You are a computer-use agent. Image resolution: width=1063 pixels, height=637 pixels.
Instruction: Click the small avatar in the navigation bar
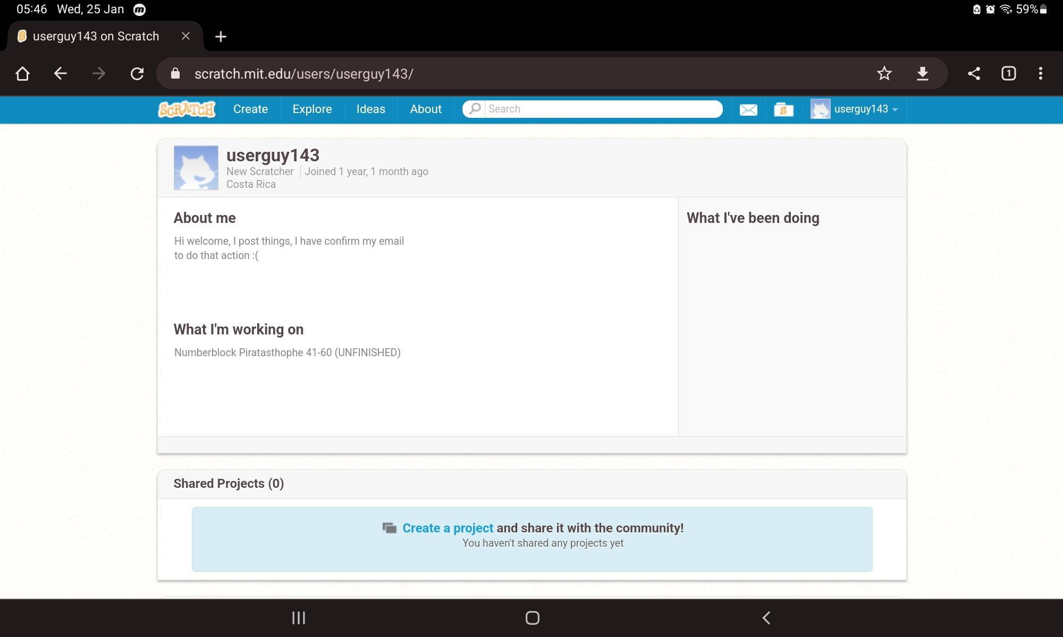(x=820, y=109)
